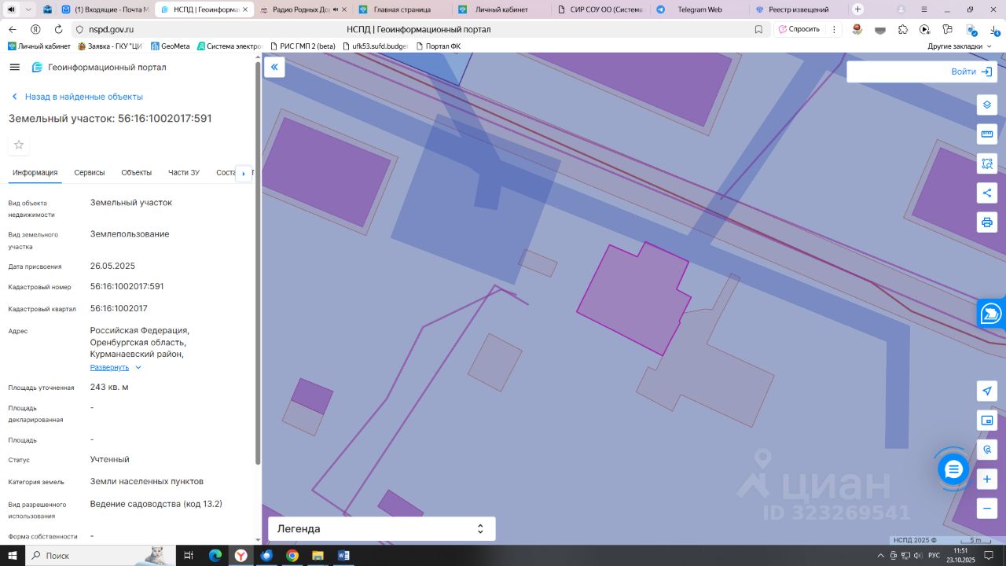This screenshot has height=566, width=1006.
Task: Click the cadastral number 56:16:1002017:591 value
Action: pos(127,286)
